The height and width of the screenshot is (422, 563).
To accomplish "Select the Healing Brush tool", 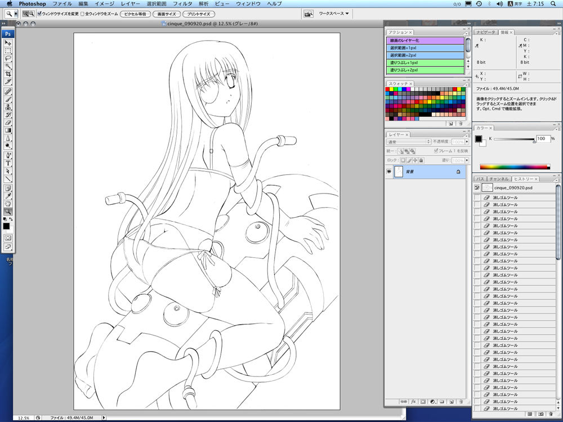I will coord(8,92).
